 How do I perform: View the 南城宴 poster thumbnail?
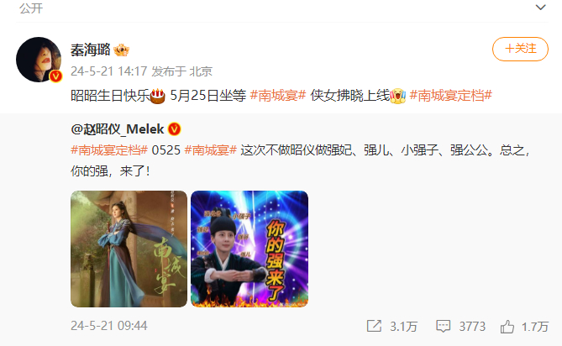tap(129, 249)
